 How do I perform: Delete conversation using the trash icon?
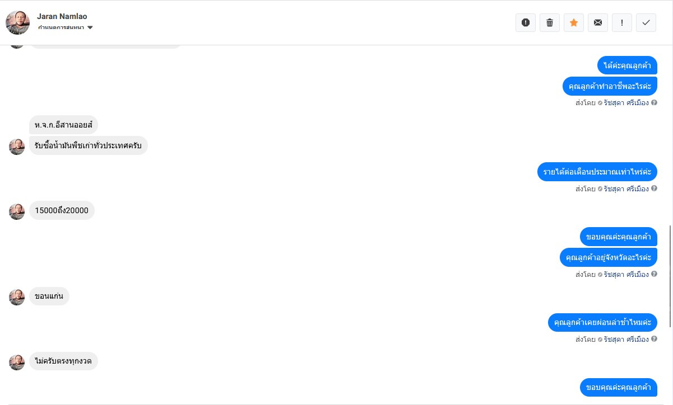click(550, 22)
